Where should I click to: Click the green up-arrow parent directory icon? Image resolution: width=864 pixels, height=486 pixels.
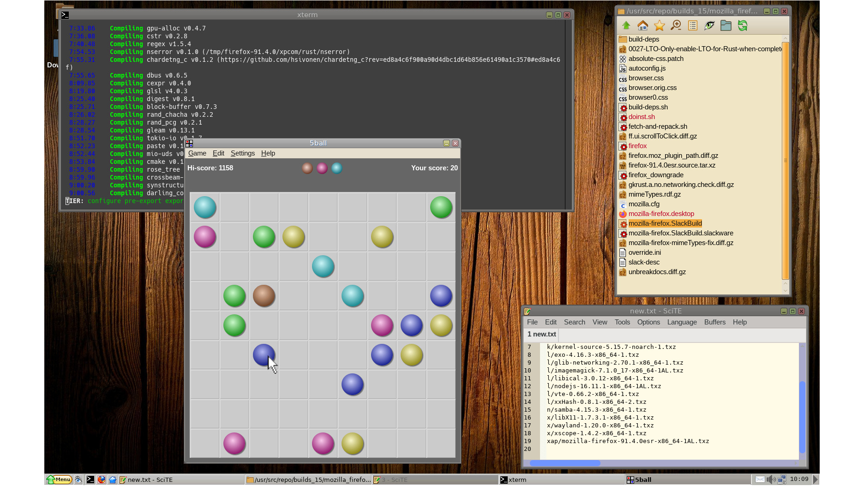coord(626,26)
